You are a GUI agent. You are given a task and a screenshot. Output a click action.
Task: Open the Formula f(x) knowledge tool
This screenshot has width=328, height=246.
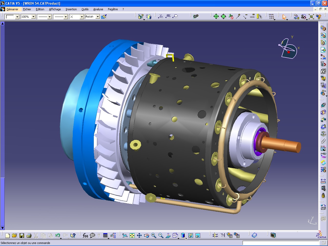pos(85,235)
